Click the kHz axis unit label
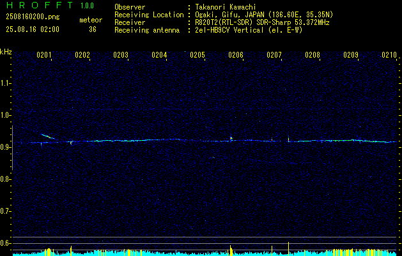Image resolution: width=402 pixels, height=256 pixels. (6, 52)
